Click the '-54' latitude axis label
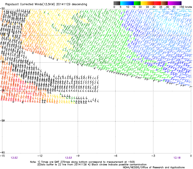The width and height of the screenshot is (193, 169). coord(2,62)
